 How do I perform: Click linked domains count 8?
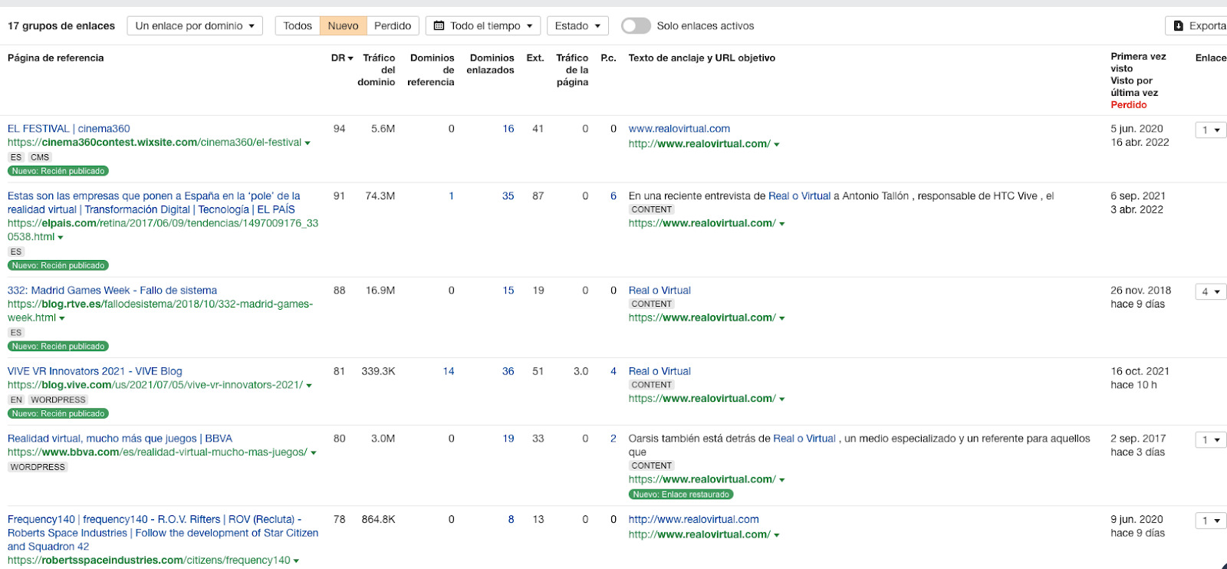(511, 519)
